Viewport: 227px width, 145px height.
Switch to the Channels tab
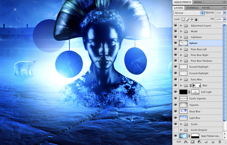tap(192, 8)
